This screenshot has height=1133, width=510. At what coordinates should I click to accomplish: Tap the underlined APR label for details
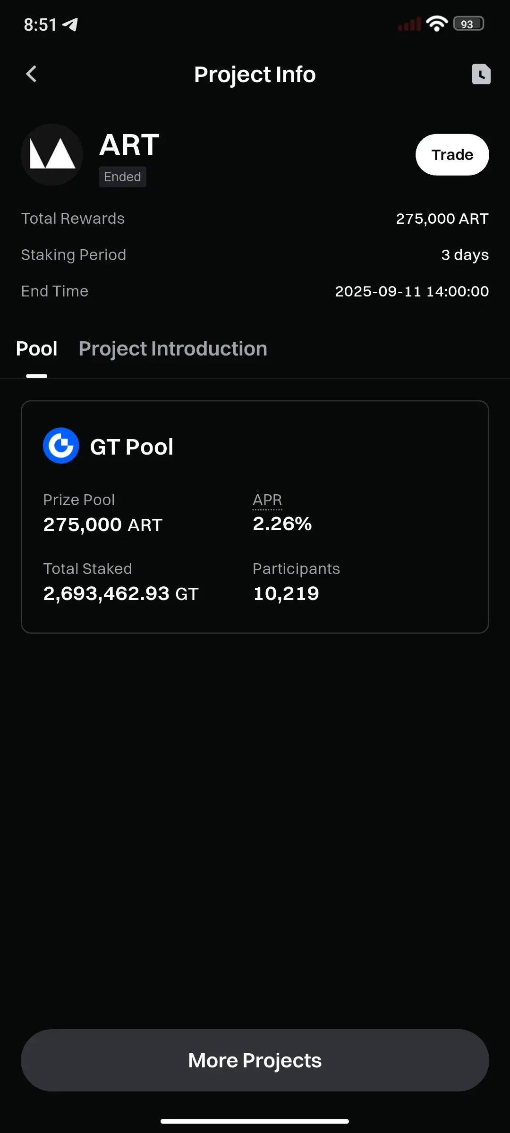[267, 500]
